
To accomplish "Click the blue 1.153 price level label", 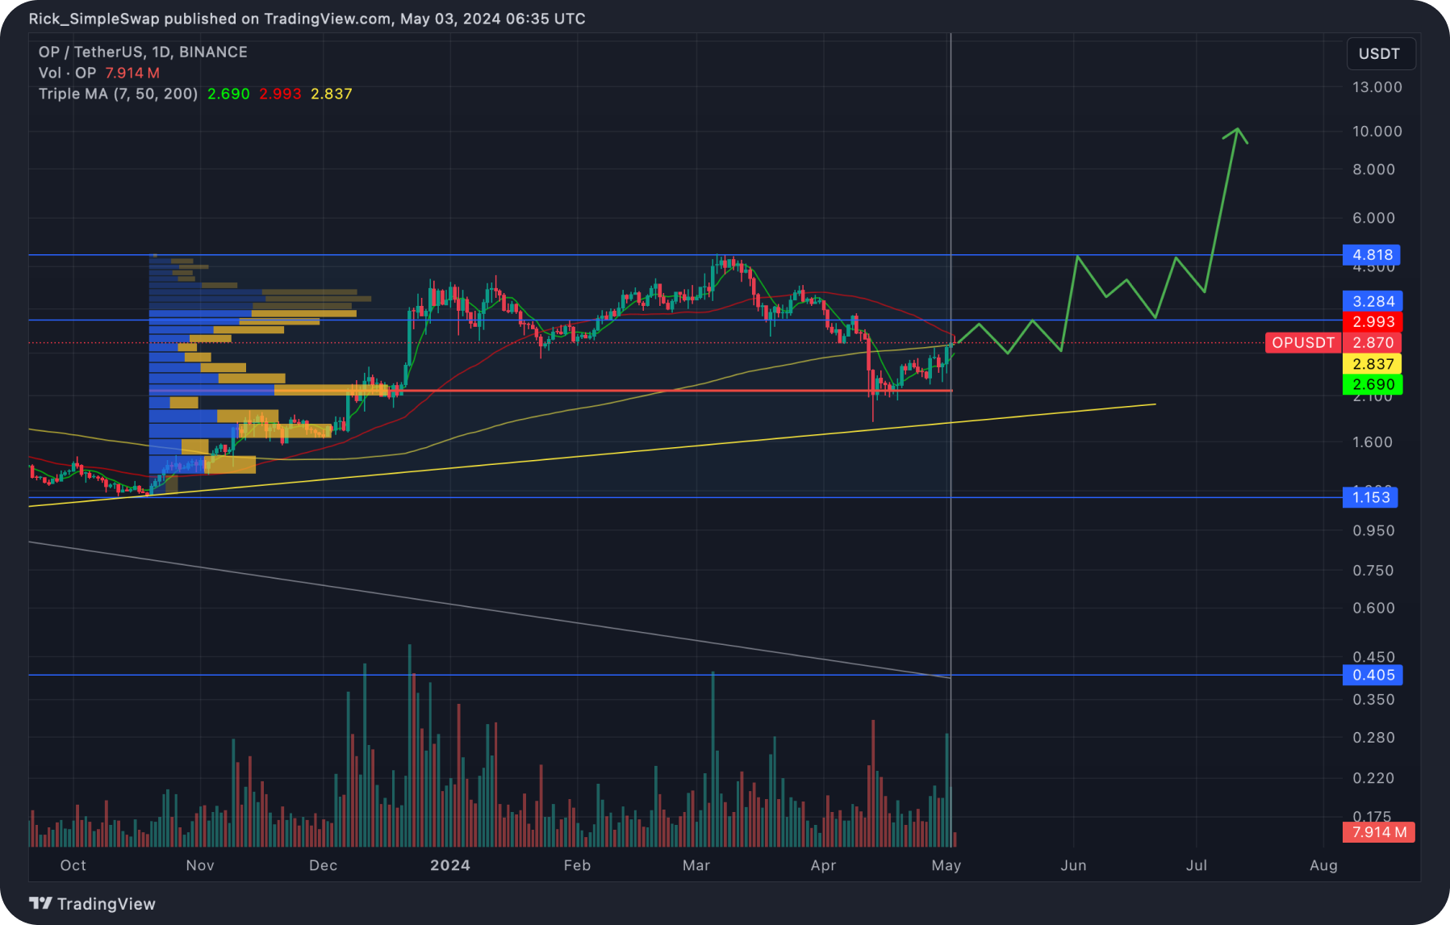I will pos(1370,497).
